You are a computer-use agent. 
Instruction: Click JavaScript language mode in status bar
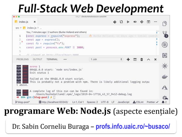click(x=124, y=102)
